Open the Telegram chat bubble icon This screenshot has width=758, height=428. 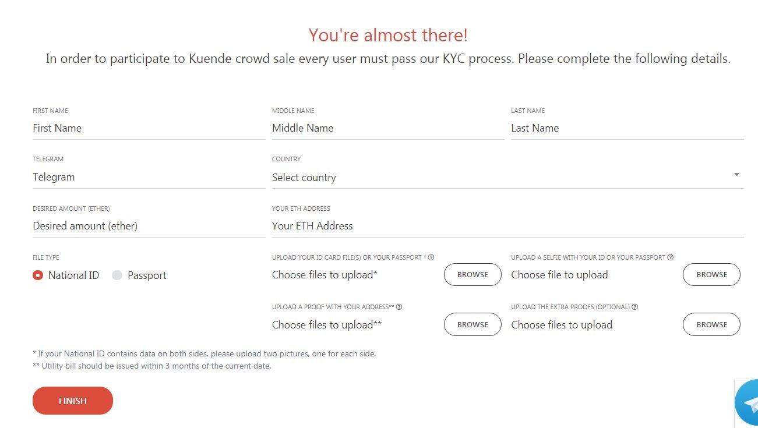pyautogui.click(x=747, y=403)
